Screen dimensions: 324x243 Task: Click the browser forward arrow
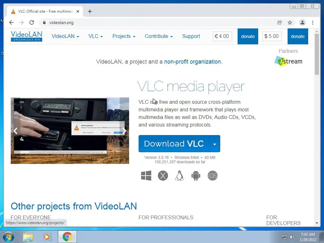(x=22, y=22)
